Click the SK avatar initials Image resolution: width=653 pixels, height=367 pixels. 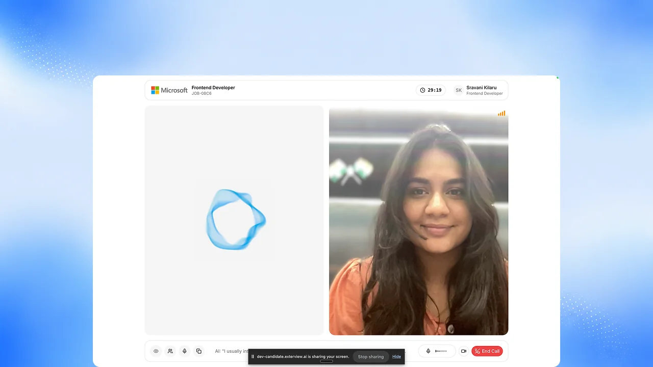click(x=459, y=90)
